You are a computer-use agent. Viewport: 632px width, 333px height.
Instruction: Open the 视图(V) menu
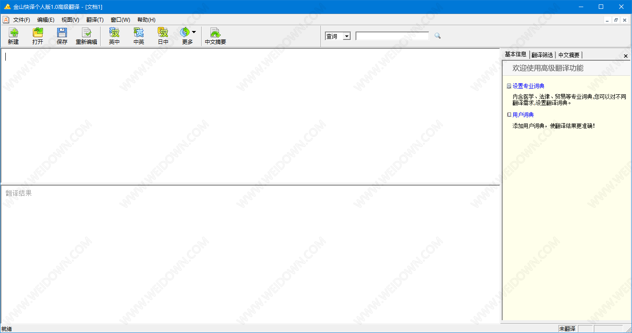coord(70,20)
